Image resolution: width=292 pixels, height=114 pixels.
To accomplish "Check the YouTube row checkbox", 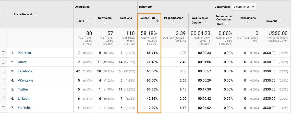I will pyautogui.click(x=3, y=108).
